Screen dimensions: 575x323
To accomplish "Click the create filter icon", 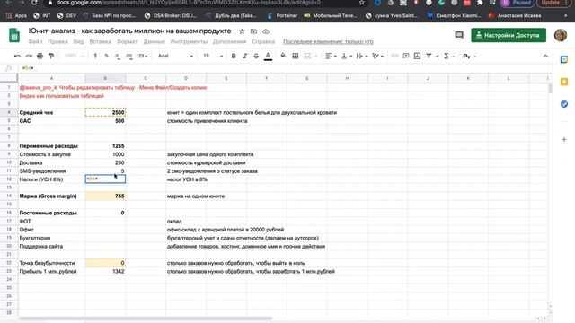I will 429,56.
